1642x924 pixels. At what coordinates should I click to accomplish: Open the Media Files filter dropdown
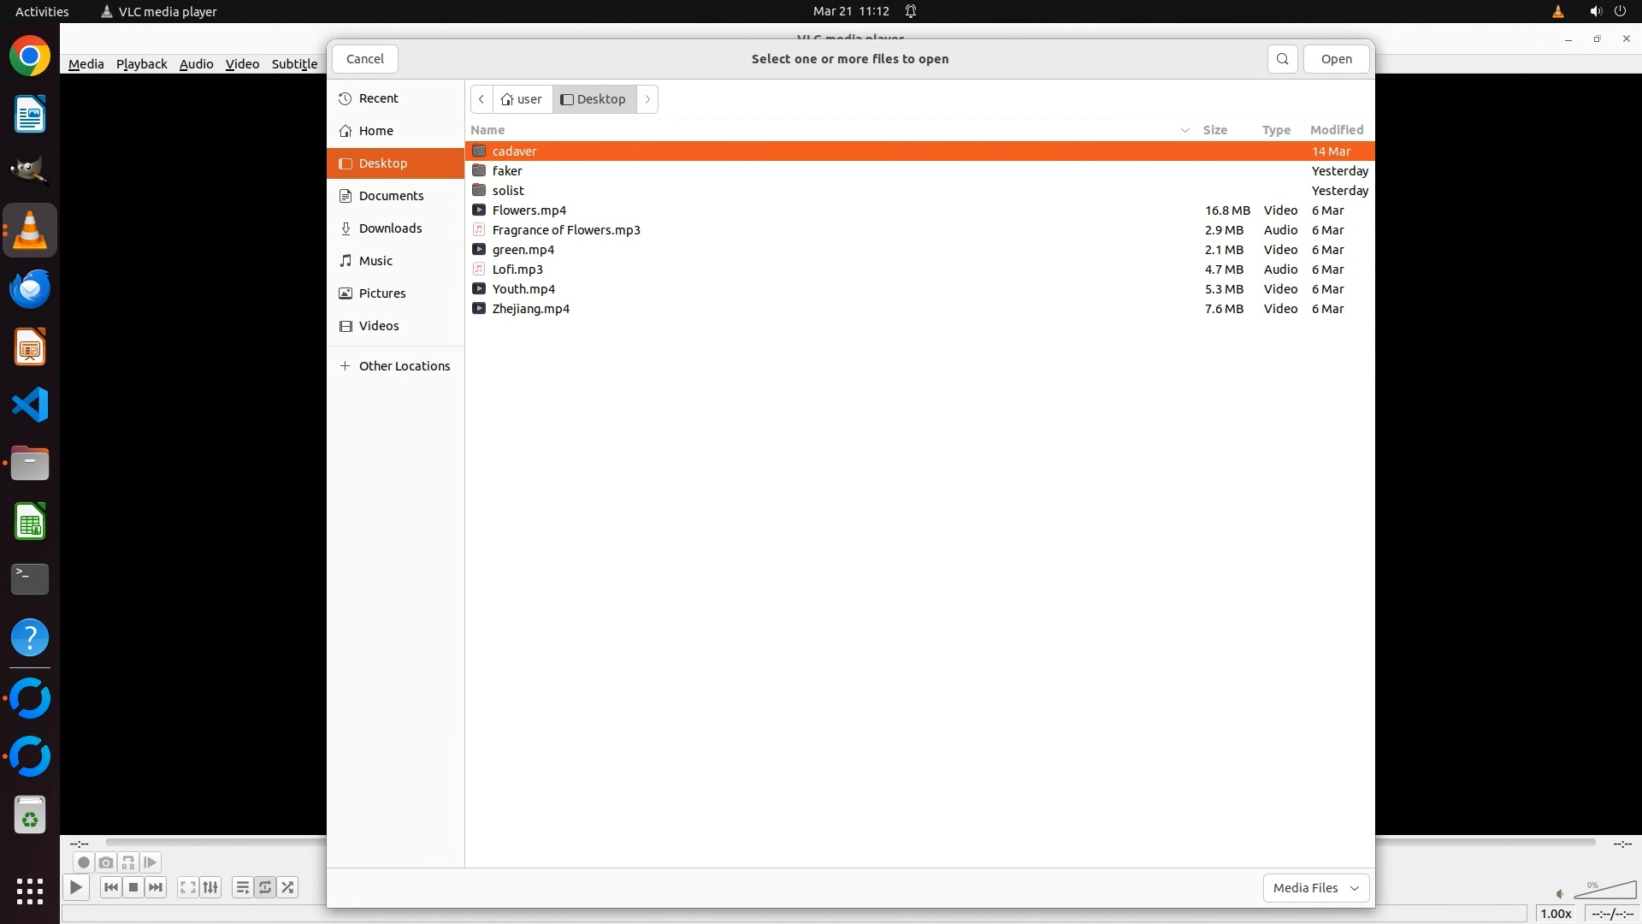[x=1315, y=888]
